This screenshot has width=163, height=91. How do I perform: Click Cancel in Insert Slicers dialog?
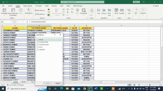(x=58, y=83)
